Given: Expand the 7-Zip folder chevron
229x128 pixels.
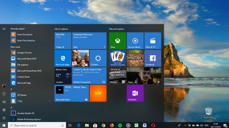Looking at the screenshot, I should 49,101.
